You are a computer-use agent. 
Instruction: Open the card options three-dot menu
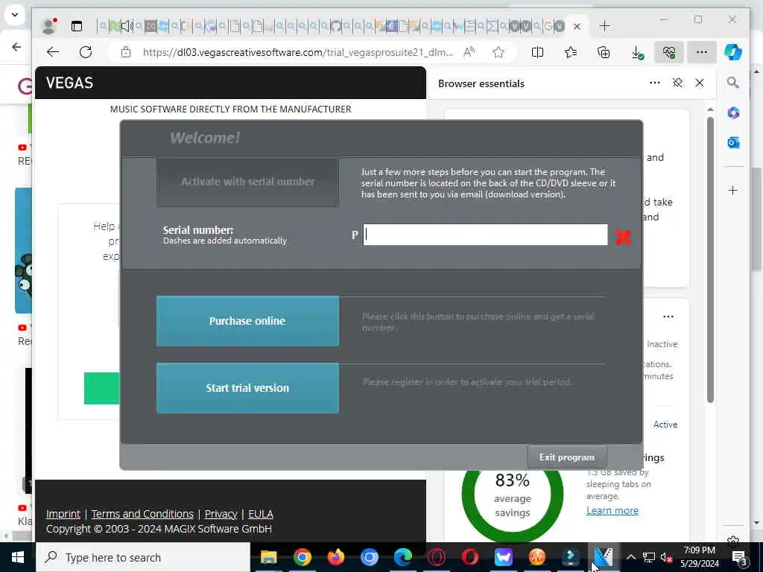click(x=668, y=317)
